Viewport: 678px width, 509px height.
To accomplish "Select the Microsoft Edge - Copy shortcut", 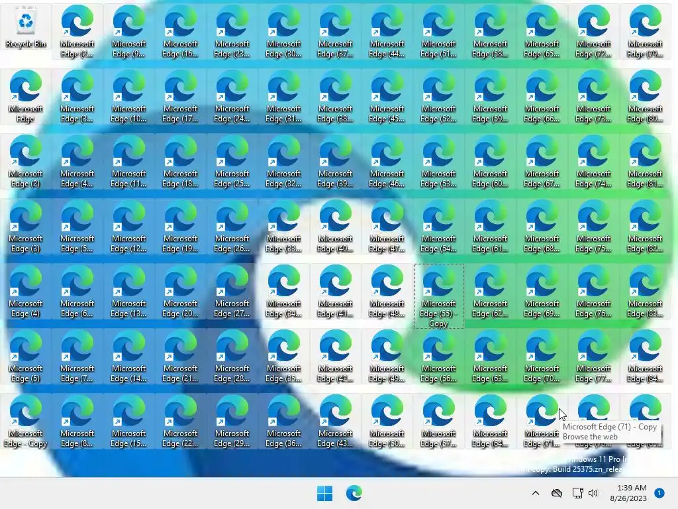I will pos(26,422).
